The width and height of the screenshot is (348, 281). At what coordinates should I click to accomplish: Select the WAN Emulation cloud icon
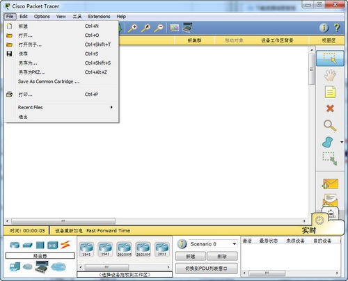click(x=28, y=267)
